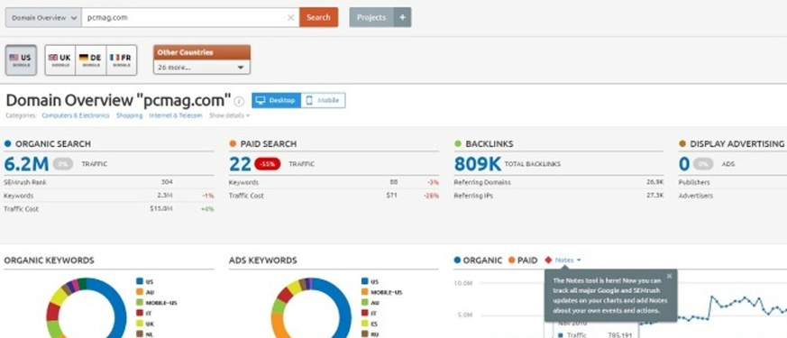Switch to Desktop view

click(276, 100)
